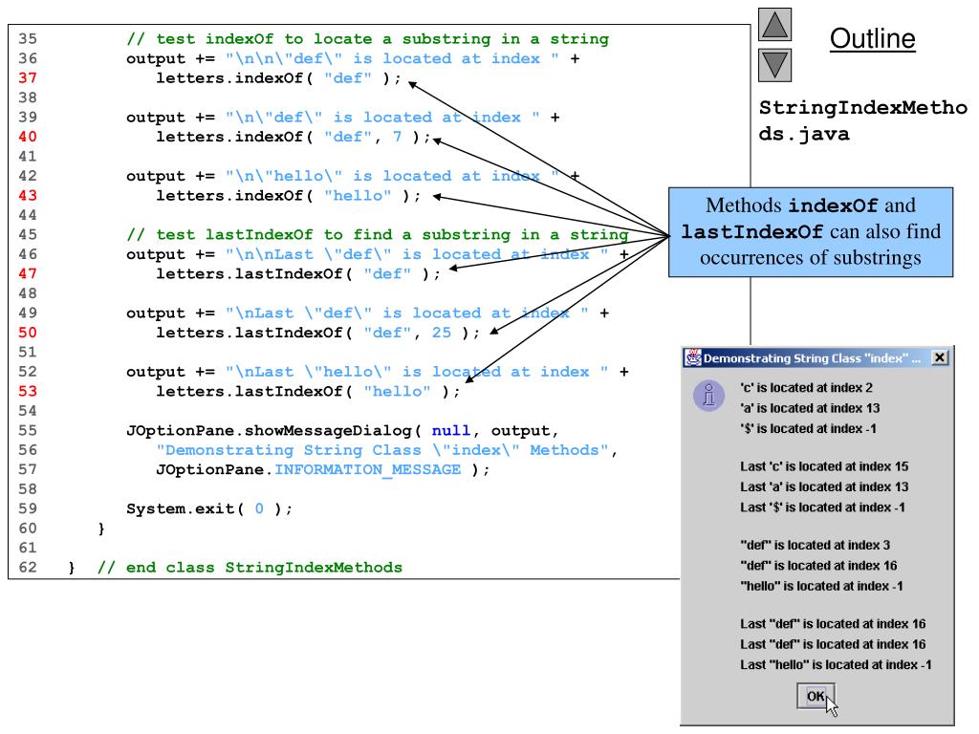Screen dimensions: 979x734
Task: Select output line 'Last "hello" is located at index -1'
Action: coord(836,665)
